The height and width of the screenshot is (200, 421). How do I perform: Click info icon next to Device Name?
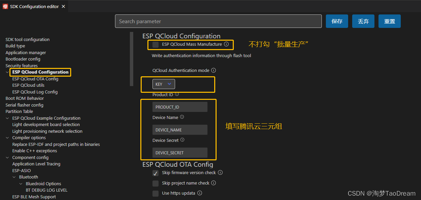(x=182, y=117)
